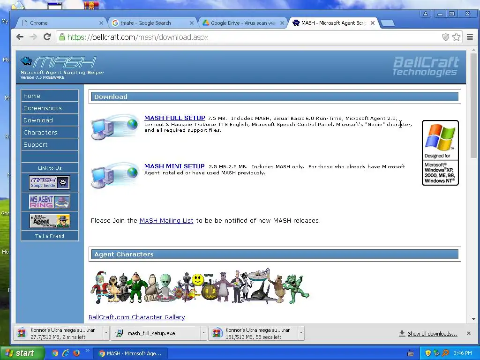The image size is (480, 360).
Task: Download via the MASH FULL SETUP link
Action: pyautogui.click(x=174, y=118)
